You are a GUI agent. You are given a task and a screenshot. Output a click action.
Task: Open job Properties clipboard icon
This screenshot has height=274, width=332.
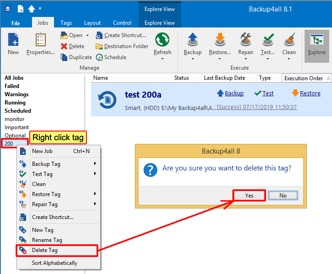tap(41, 39)
